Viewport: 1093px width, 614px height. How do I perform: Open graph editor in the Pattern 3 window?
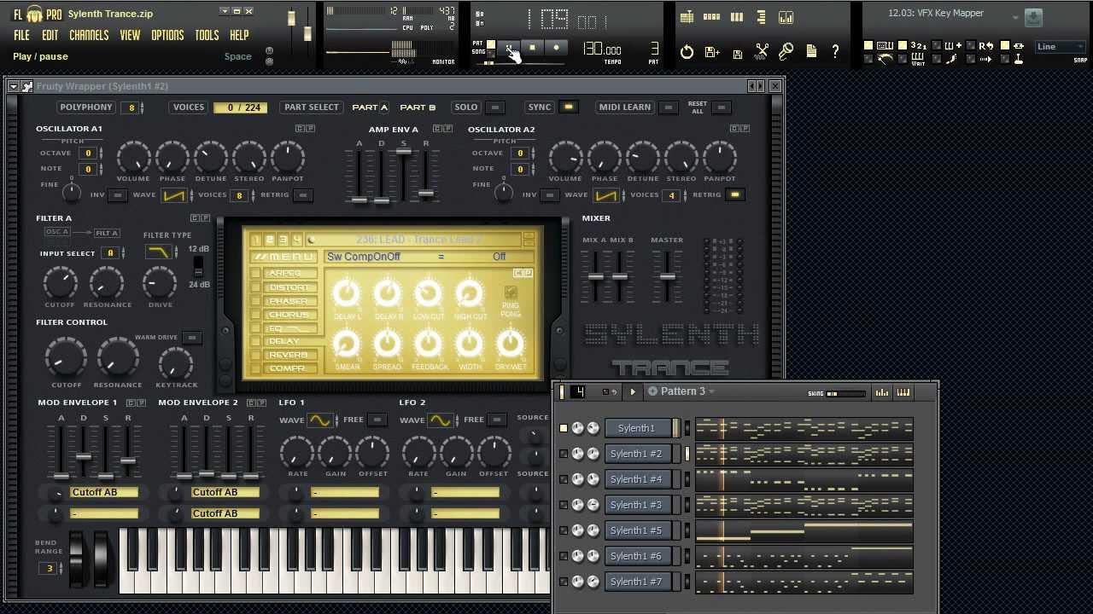tap(881, 392)
